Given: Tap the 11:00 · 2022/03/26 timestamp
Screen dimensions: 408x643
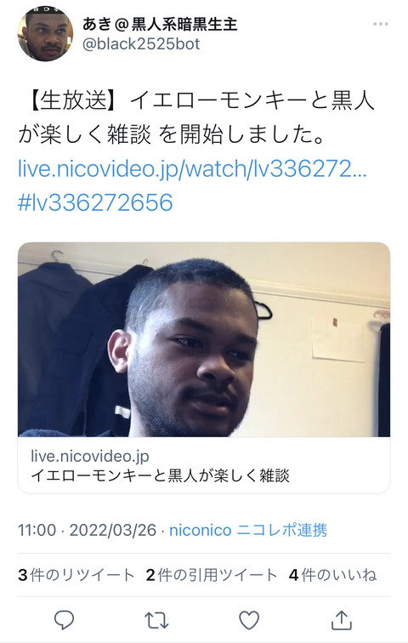Looking at the screenshot, I should click(87, 530).
